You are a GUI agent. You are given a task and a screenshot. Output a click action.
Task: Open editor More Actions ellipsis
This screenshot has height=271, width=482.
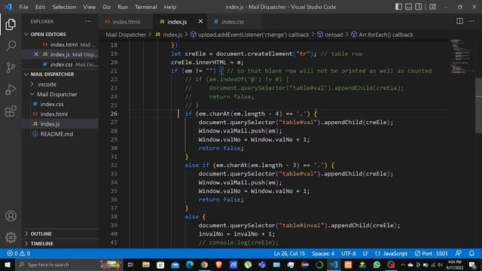471,21
